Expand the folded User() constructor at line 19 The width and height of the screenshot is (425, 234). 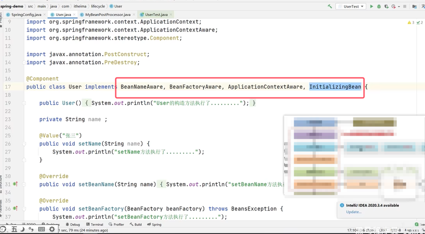coord(24,103)
